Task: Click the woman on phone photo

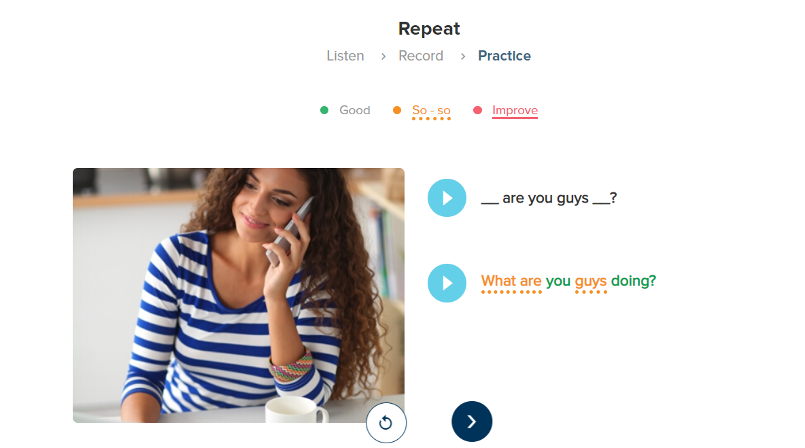Action: (x=238, y=295)
